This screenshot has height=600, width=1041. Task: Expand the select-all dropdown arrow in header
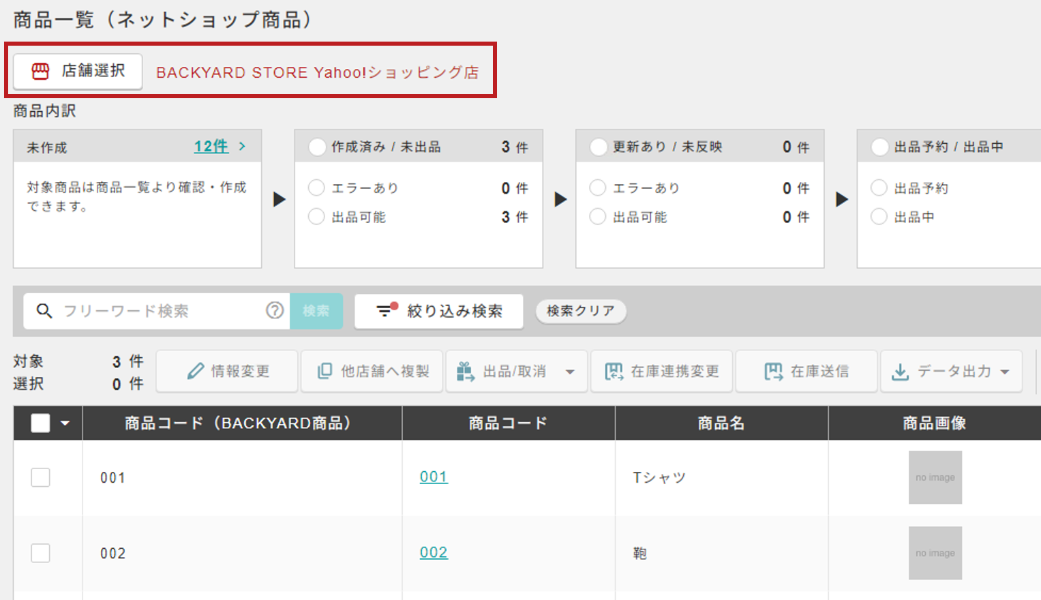tap(65, 423)
